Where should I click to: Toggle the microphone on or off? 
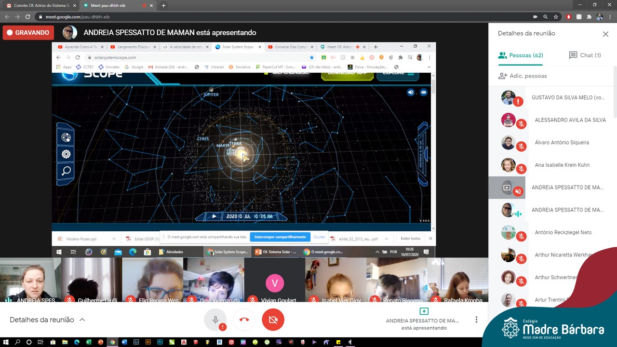[215, 320]
